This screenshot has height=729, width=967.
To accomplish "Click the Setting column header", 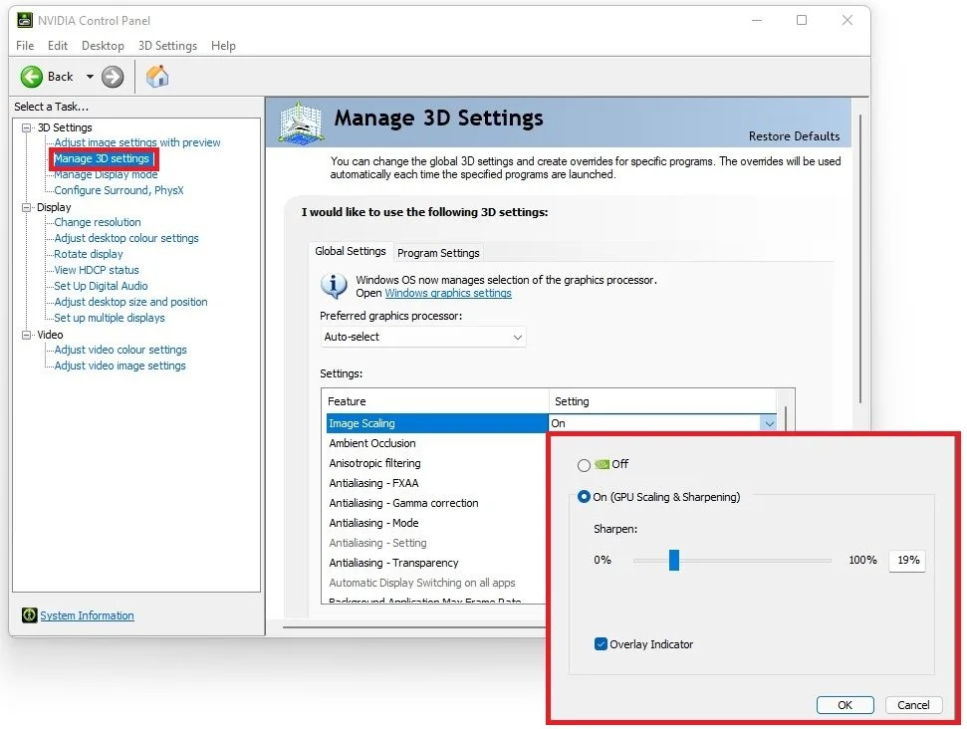I will click(x=662, y=401).
